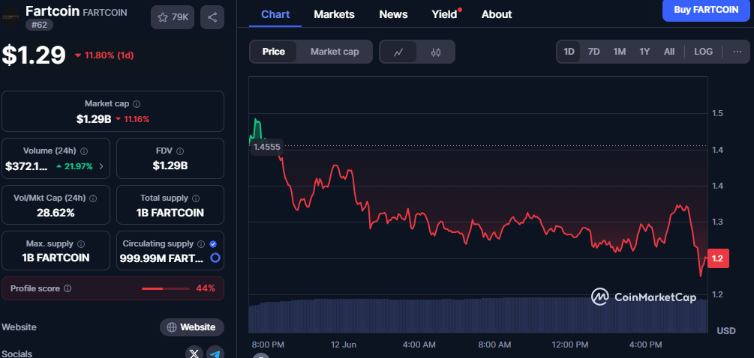Click the verified checkmark badge near Circulating supply
Image resolution: width=754 pixels, height=358 pixels.
coord(213,244)
